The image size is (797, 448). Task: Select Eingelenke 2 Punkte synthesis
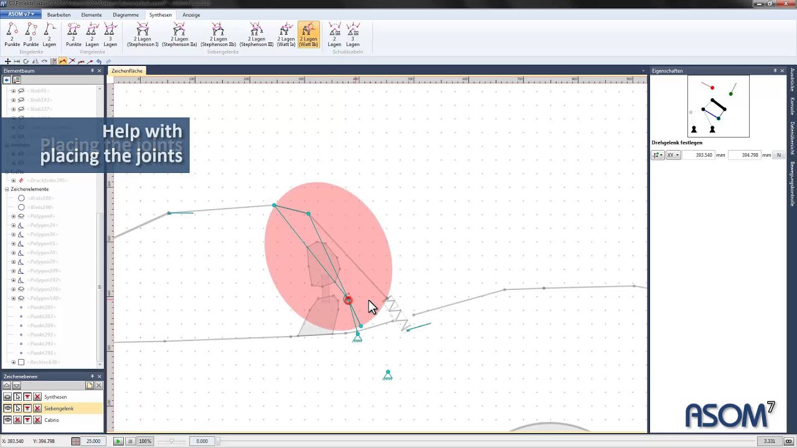12,35
